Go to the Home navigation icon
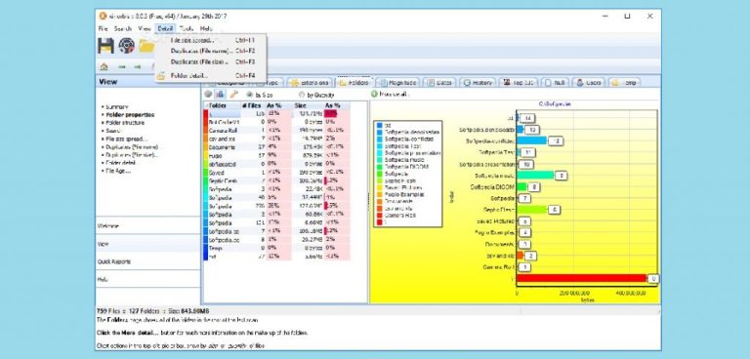Image resolution: width=750 pixels, height=359 pixels. tap(104, 67)
